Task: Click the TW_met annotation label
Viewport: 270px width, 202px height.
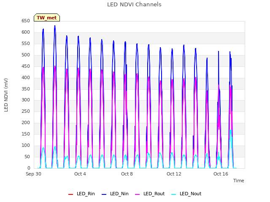Action: 47,18
